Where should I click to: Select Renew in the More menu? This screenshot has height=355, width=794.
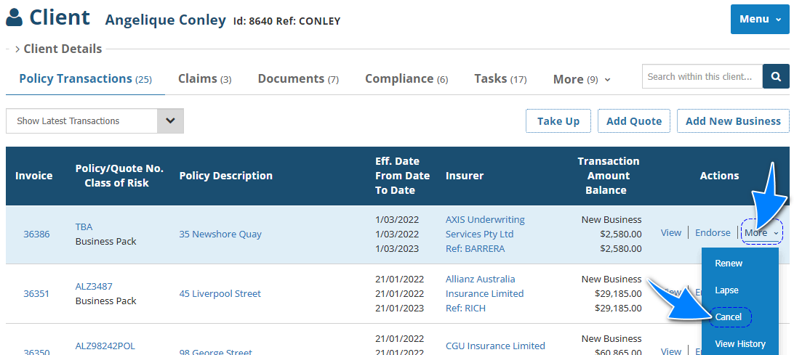729,264
